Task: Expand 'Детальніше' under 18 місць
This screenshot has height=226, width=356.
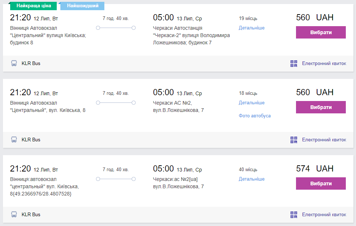Action: pos(252,103)
